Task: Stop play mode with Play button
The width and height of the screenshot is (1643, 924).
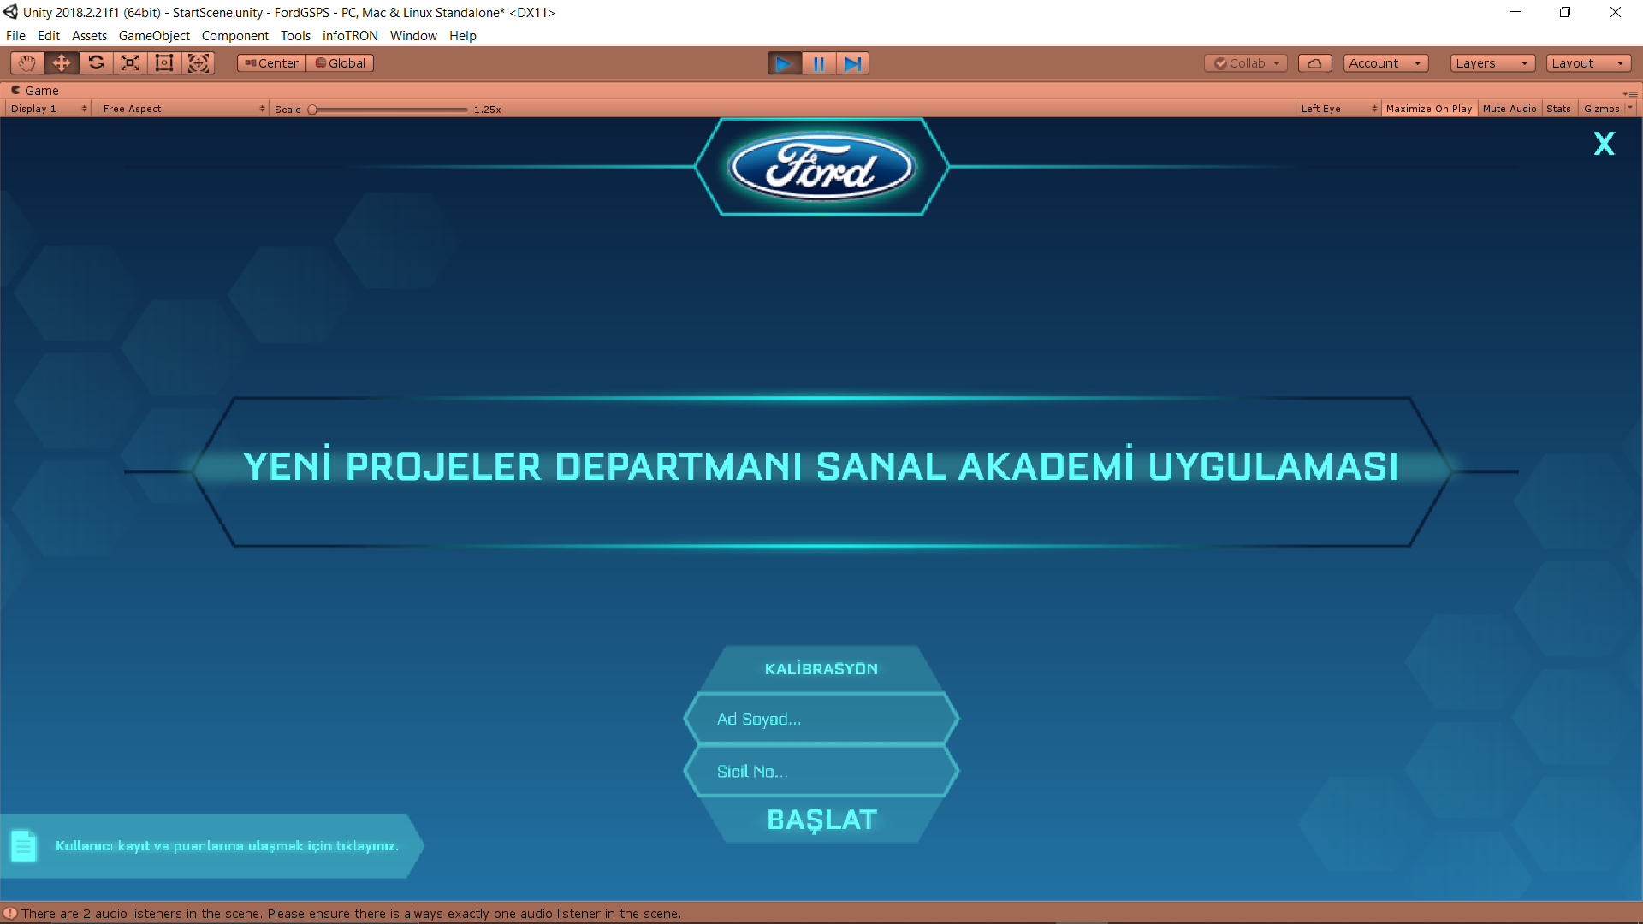Action: [784, 63]
